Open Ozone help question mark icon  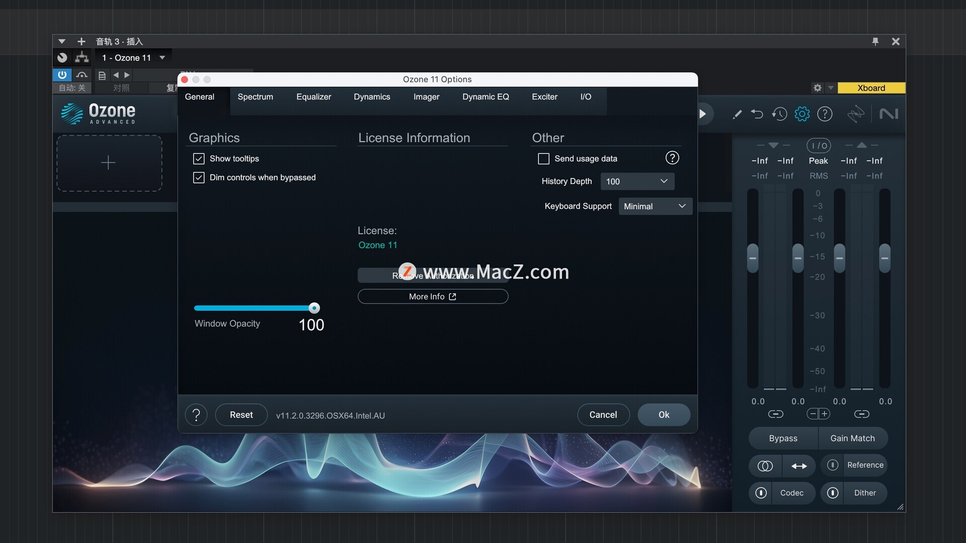tap(825, 114)
